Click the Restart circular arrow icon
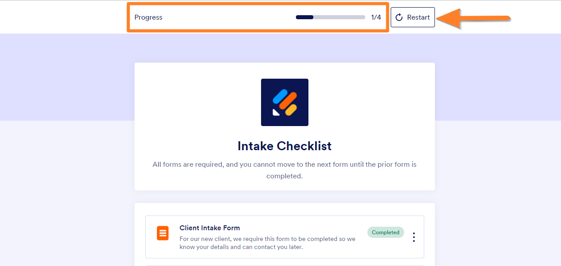This screenshot has height=266, width=561. (399, 17)
